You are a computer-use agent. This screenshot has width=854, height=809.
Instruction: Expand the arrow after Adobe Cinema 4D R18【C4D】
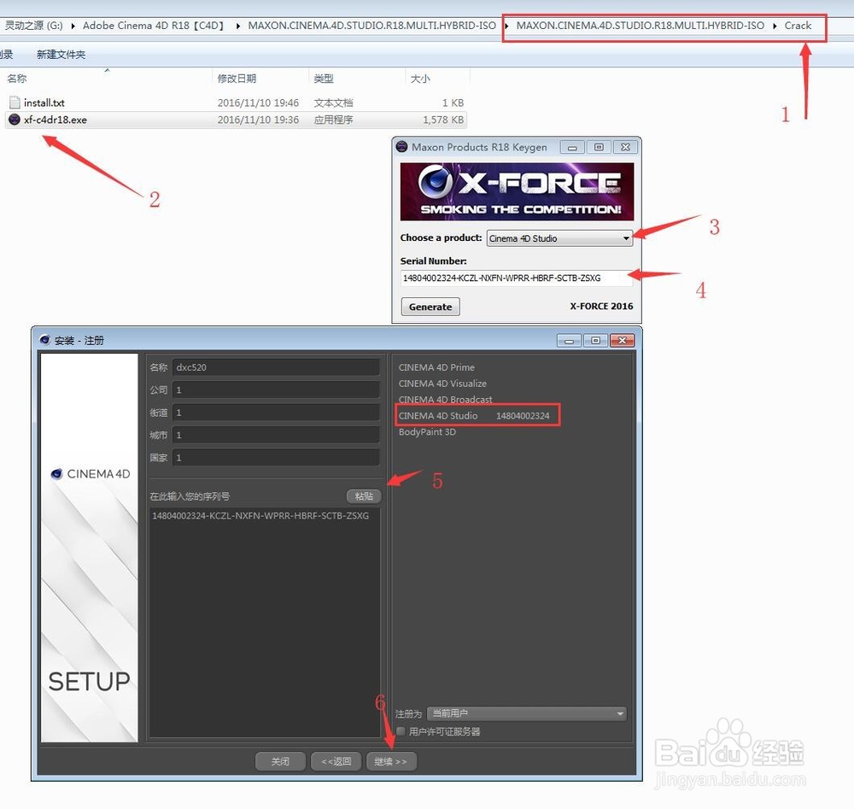[x=238, y=26]
